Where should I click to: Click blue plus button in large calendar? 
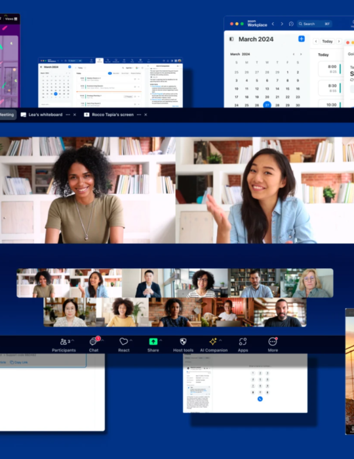[302, 39]
